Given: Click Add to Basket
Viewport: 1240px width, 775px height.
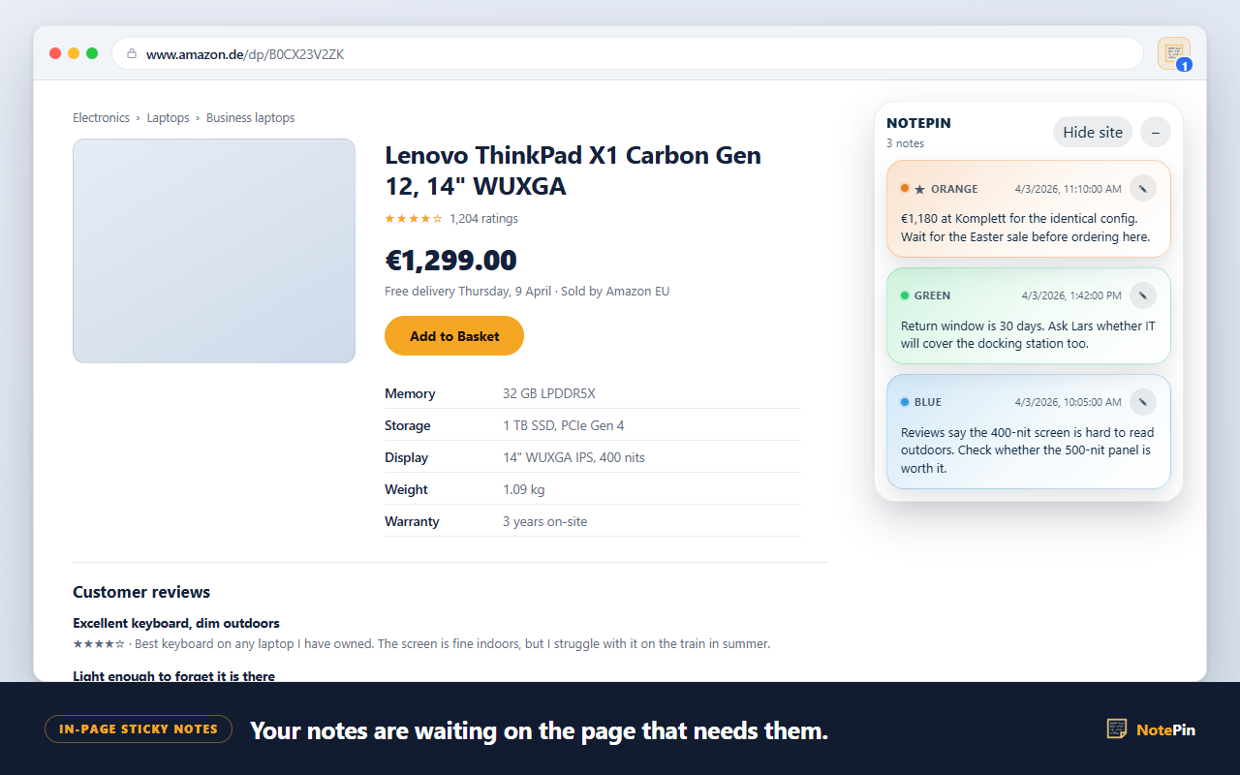Looking at the screenshot, I should (x=454, y=336).
